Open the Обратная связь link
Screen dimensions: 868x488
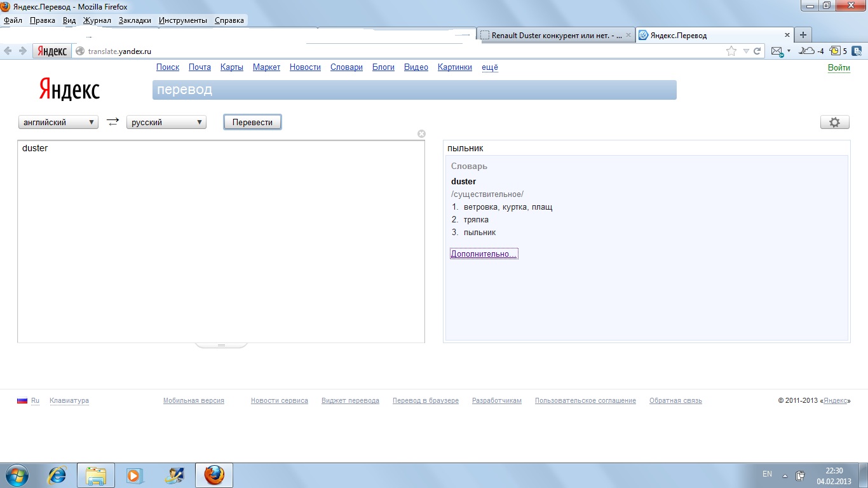pos(675,401)
